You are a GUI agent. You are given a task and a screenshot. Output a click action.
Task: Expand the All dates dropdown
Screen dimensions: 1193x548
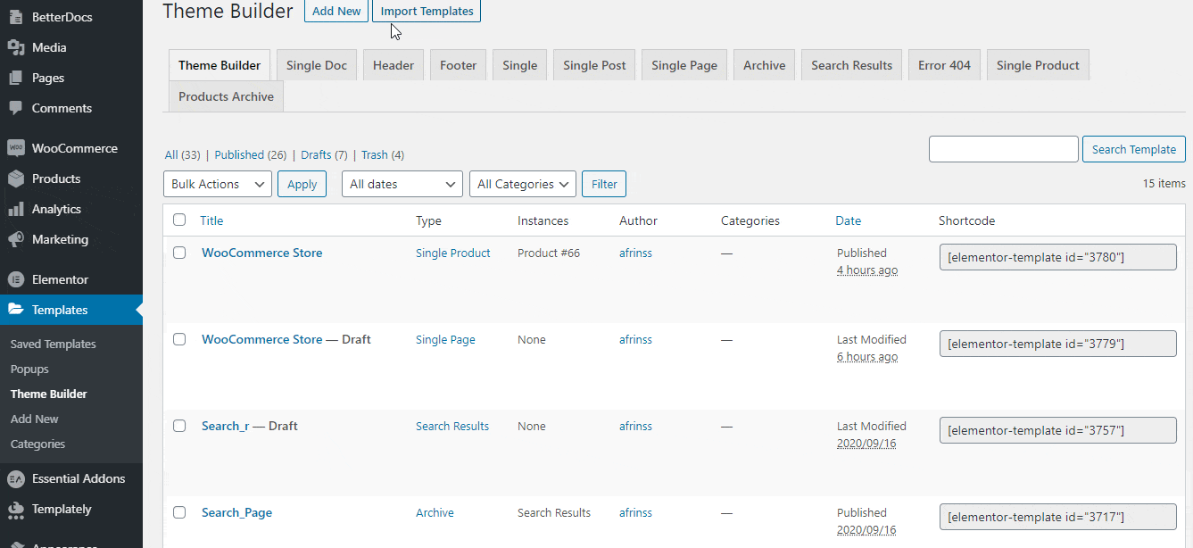point(402,184)
